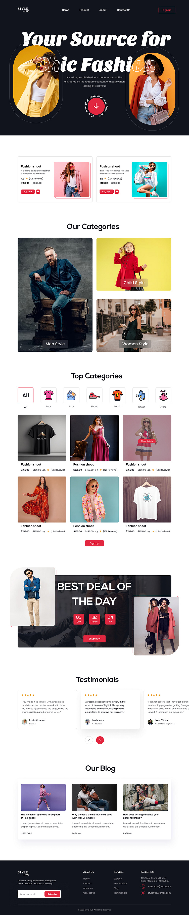This screenshot has width=189, height=915.
Task: Toggle wishlist heart on second Fashion shoot card
Action: (x=117, y=191)
